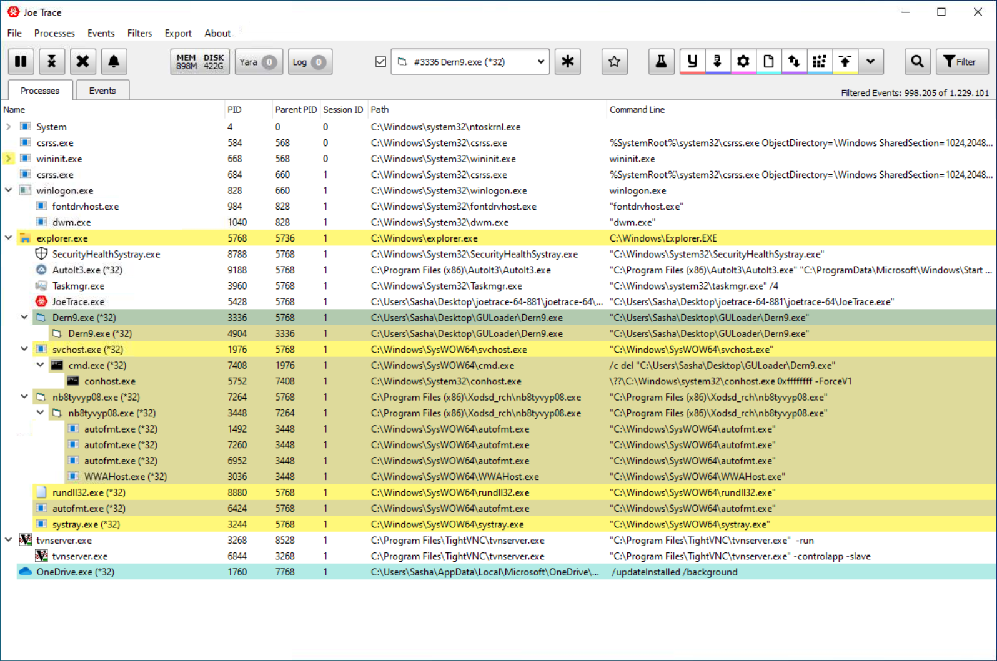Viewport: 997px width, 661px height.
Task: Toggle the file document filter icon
Action: pyautogui.click(x=769, y=61)
